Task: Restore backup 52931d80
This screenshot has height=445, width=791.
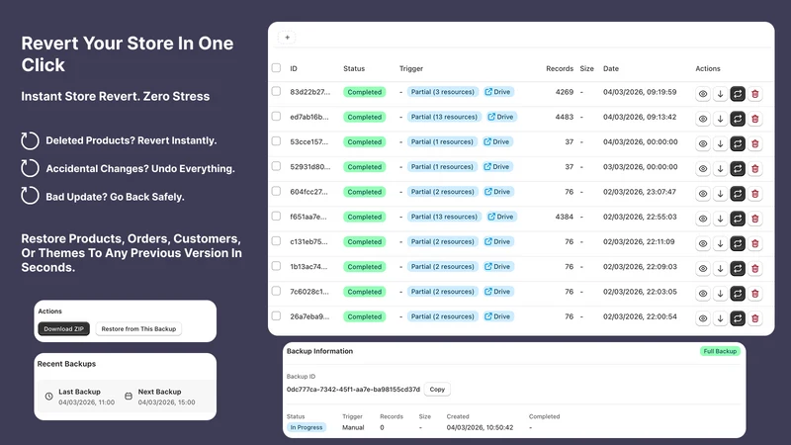Action: [x=738, y=168]
